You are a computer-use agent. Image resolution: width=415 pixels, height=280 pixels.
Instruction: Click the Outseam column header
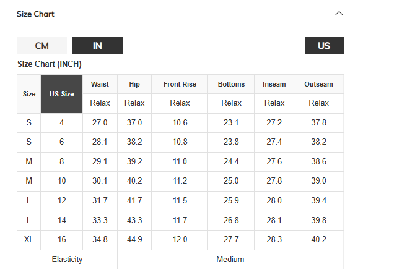[318, 84]
